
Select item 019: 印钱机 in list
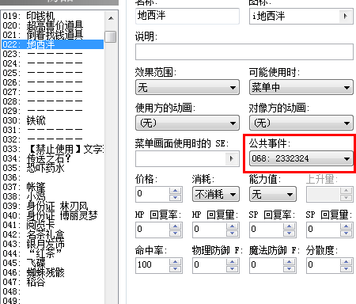pyautogui.click(x=53, y=16)
